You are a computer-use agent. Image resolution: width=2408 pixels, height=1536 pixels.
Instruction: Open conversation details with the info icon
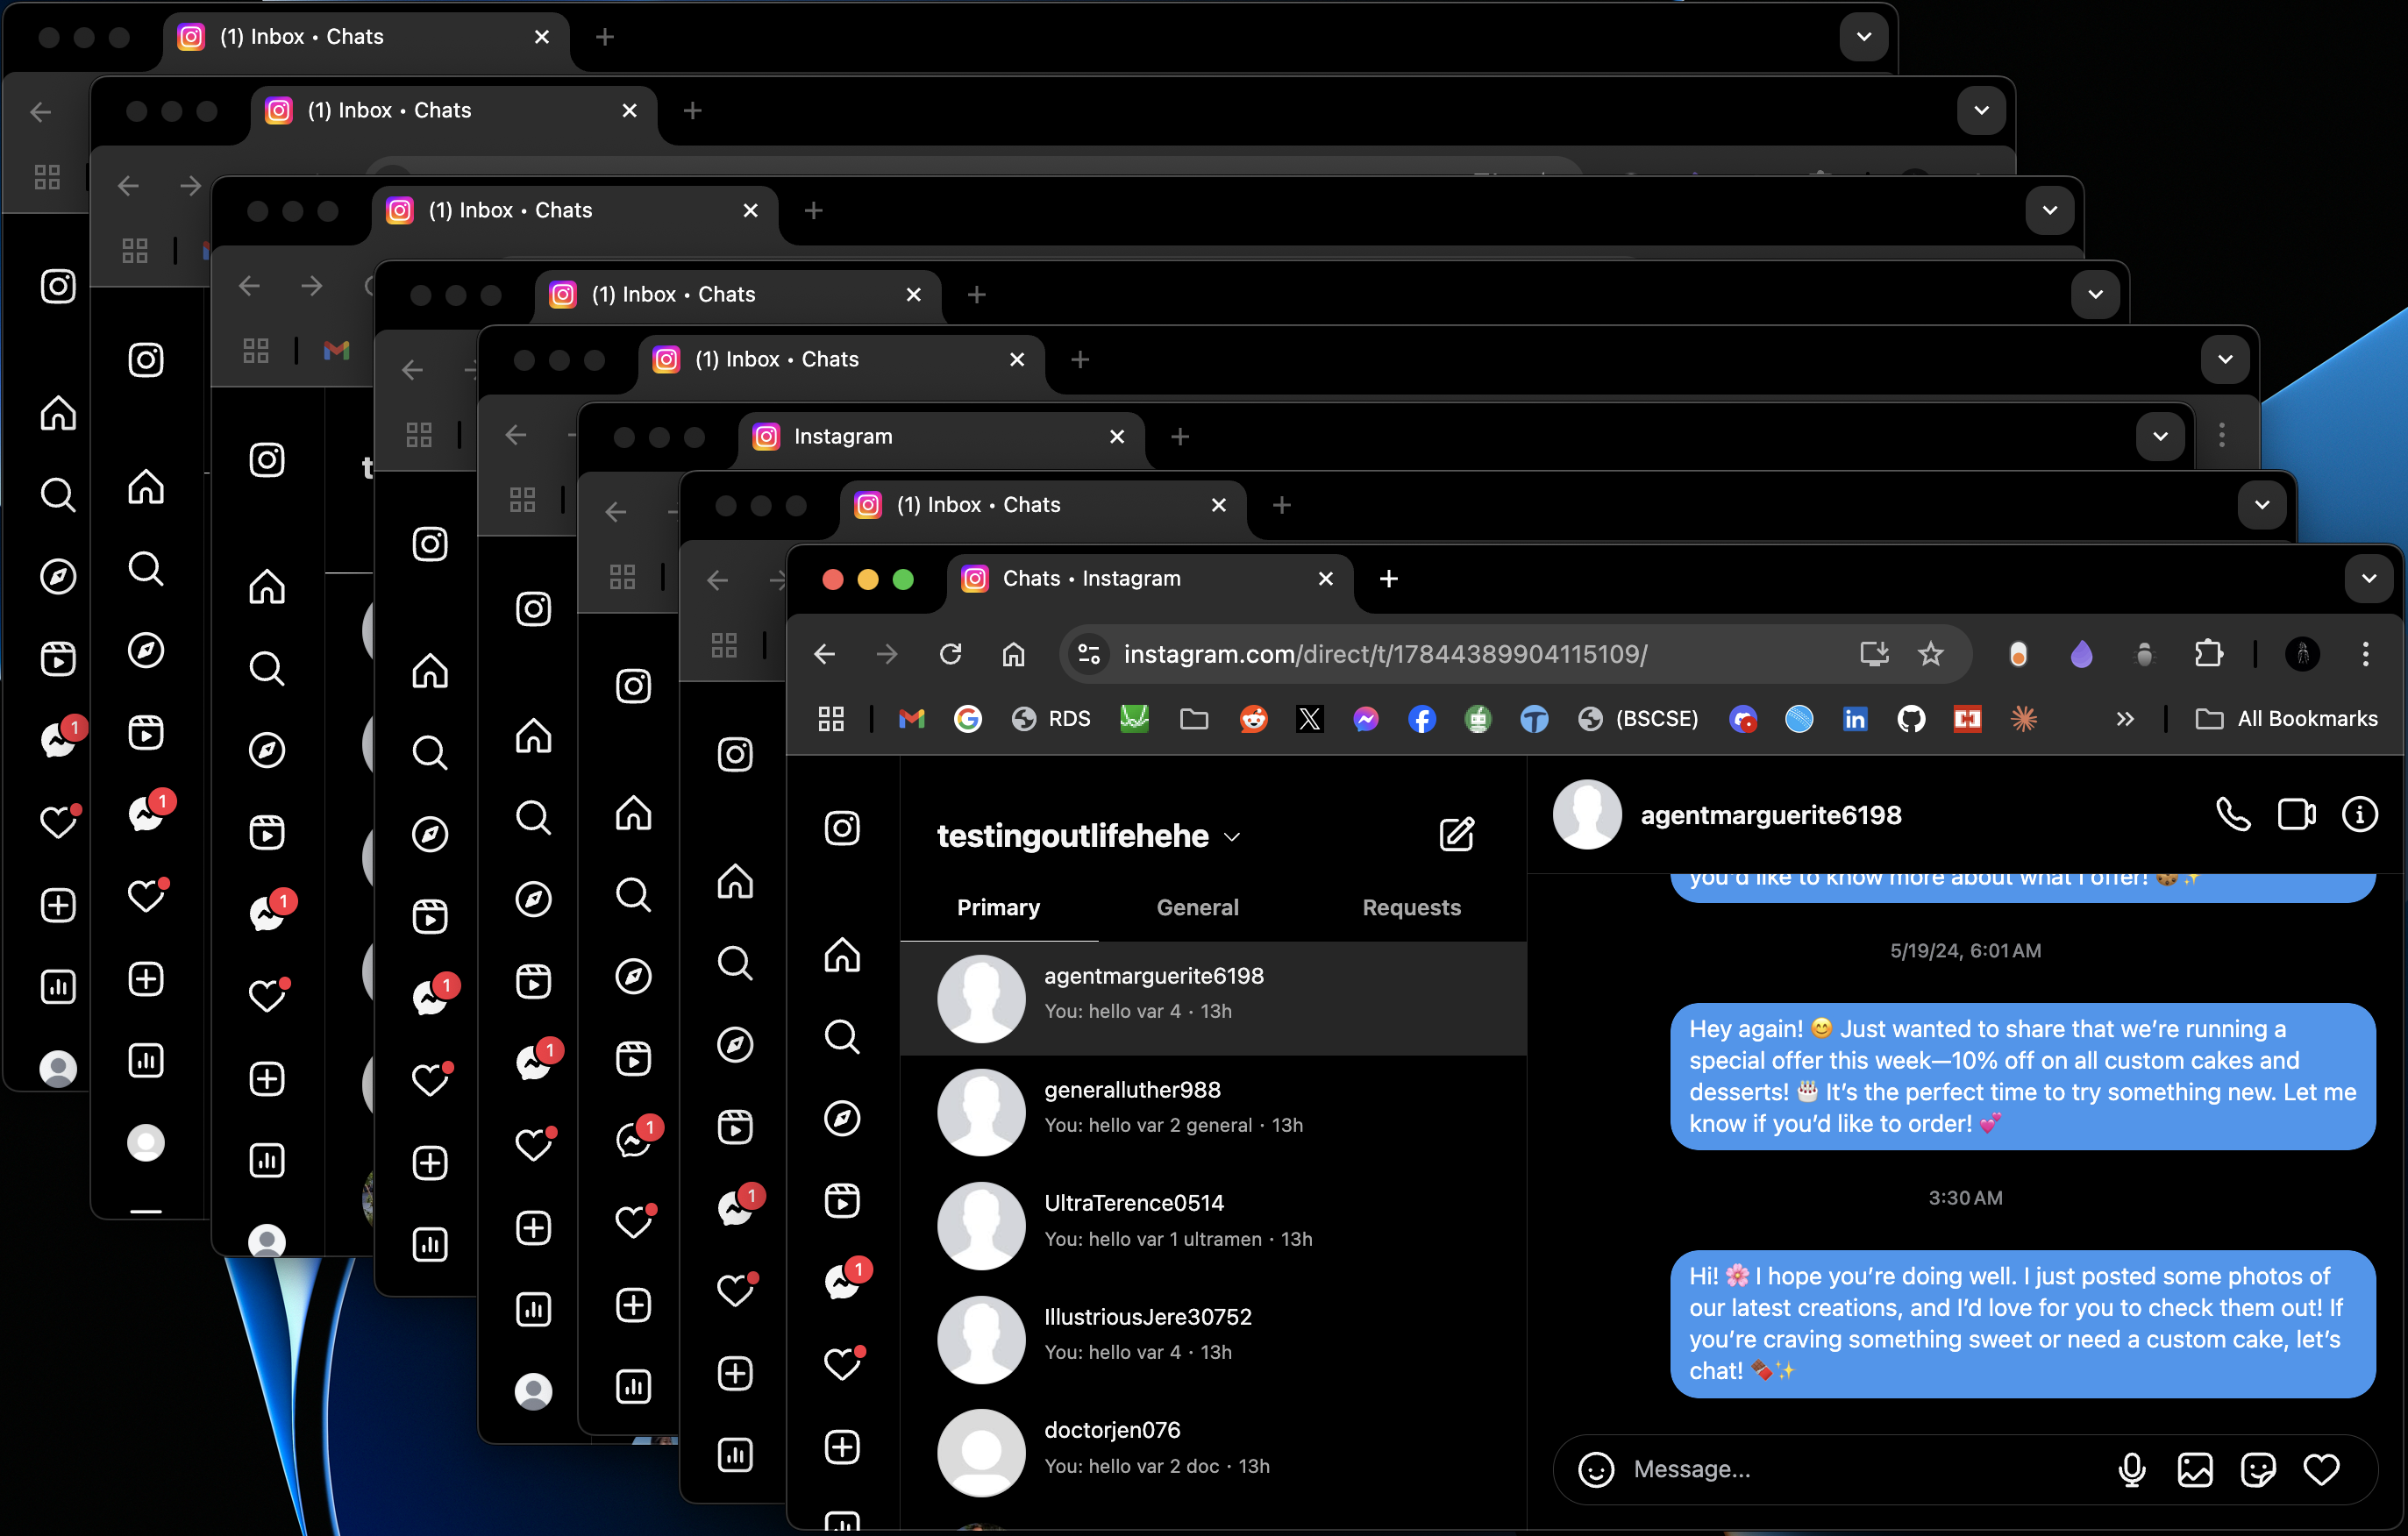pos(2360,814)
